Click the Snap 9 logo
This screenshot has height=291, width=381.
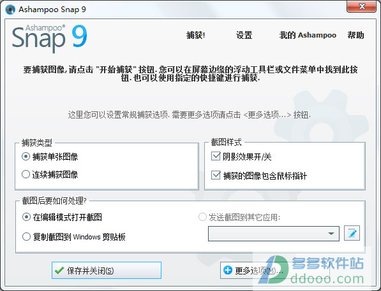pos(50,38)
